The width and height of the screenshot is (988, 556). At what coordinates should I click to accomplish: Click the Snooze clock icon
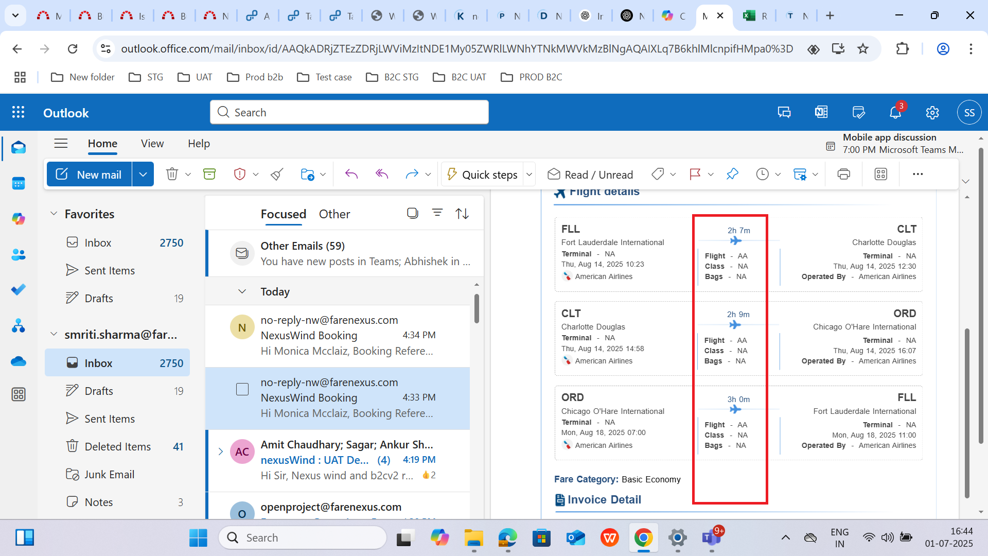pos(762,175)
